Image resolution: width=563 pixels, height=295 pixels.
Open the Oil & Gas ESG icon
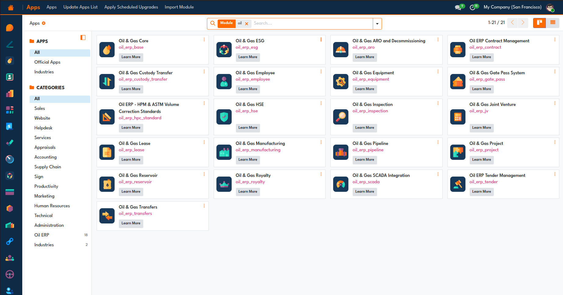pos(224,50)
